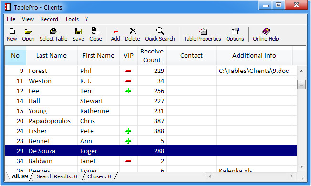Click the Select Table toolbar icon
311x186 pixels.
[53, 31]
